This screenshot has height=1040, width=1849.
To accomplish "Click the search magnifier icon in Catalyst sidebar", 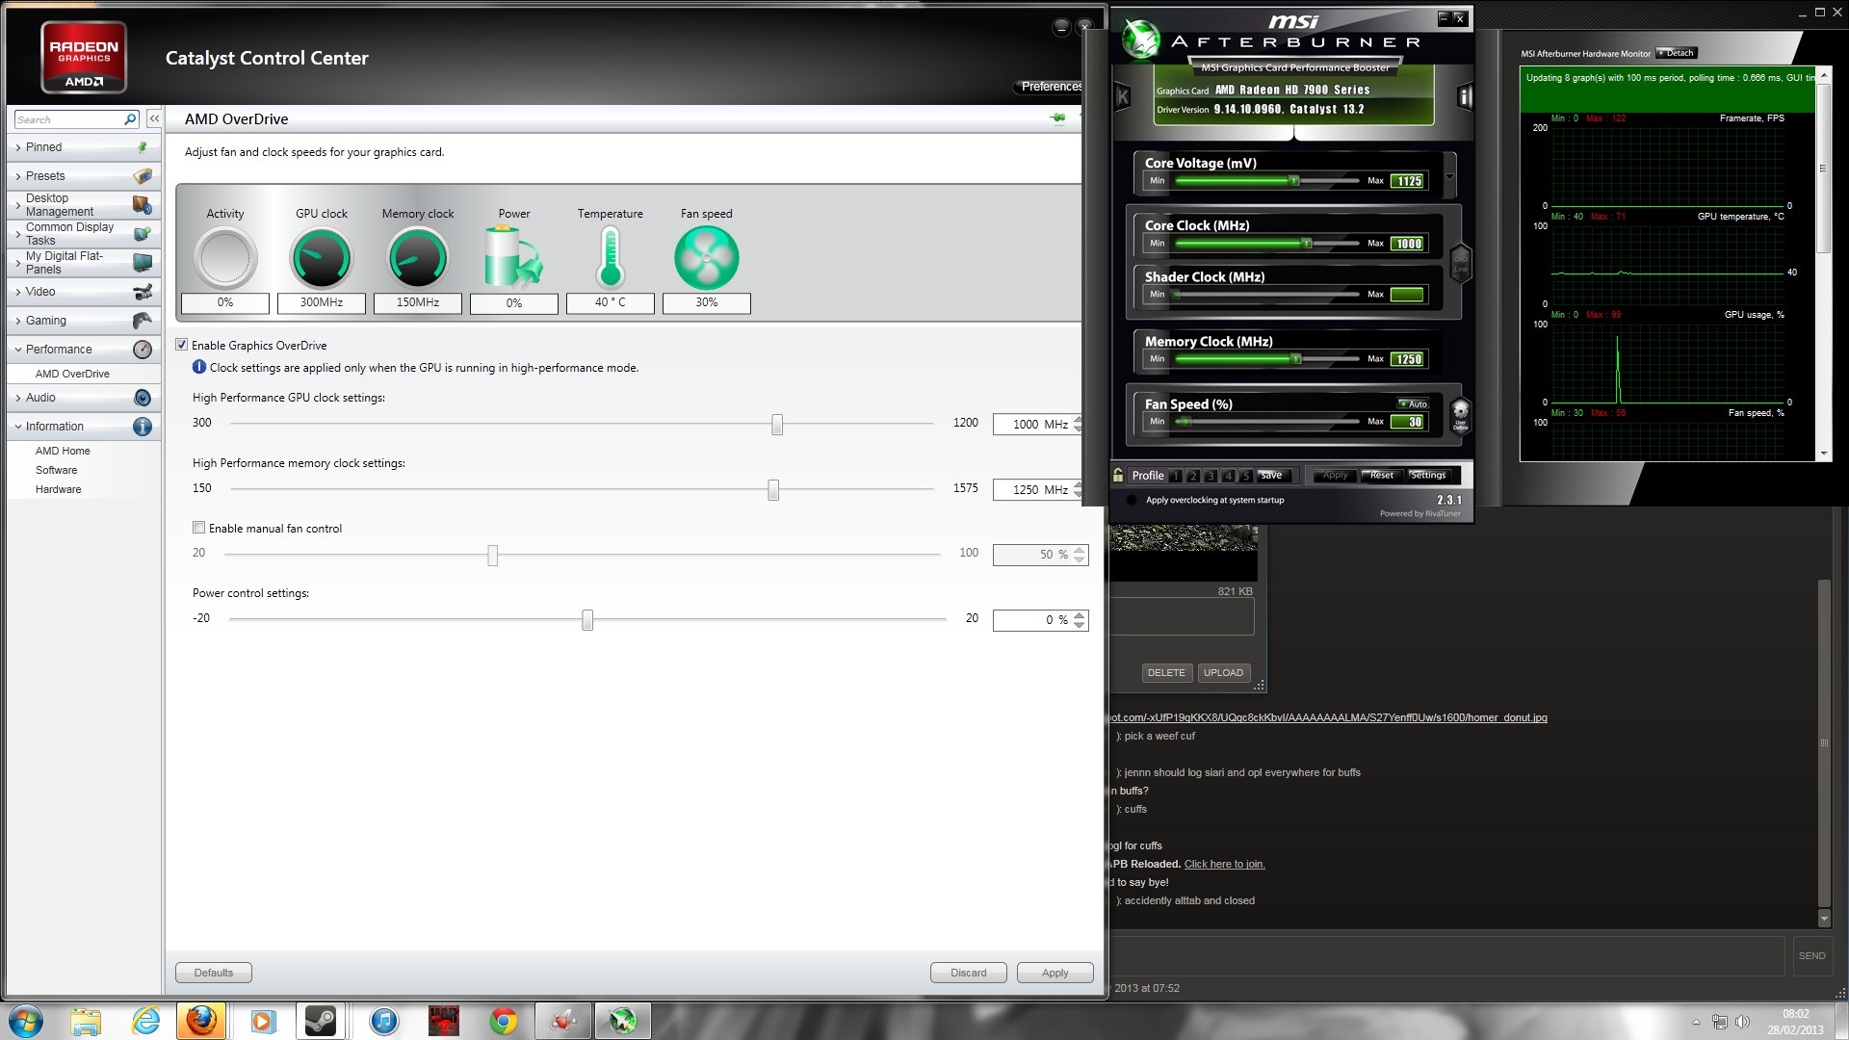I will pyautogui.click(x=130, y=119).
